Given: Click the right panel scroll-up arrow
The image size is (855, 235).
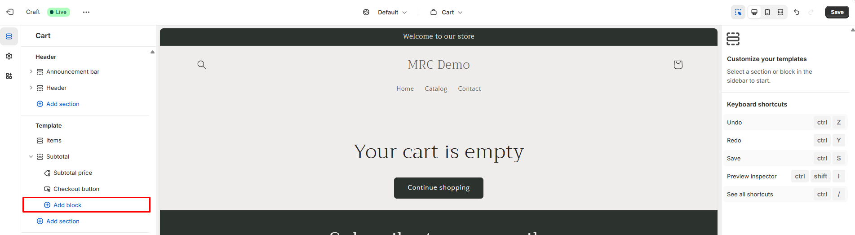Looking at the screenshot, I should [x=852, y=30].
